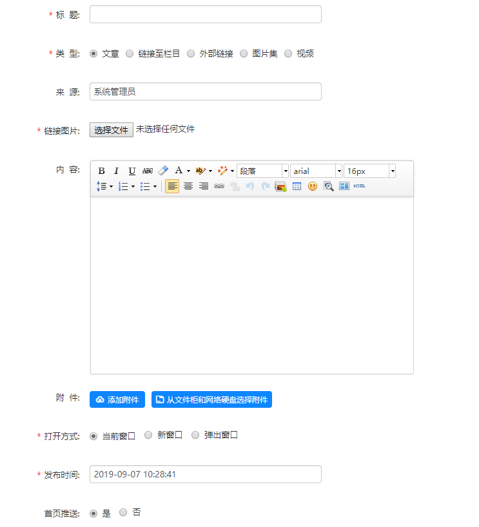Insert a hyperlink using the chain icon

(x=219, y=186)
